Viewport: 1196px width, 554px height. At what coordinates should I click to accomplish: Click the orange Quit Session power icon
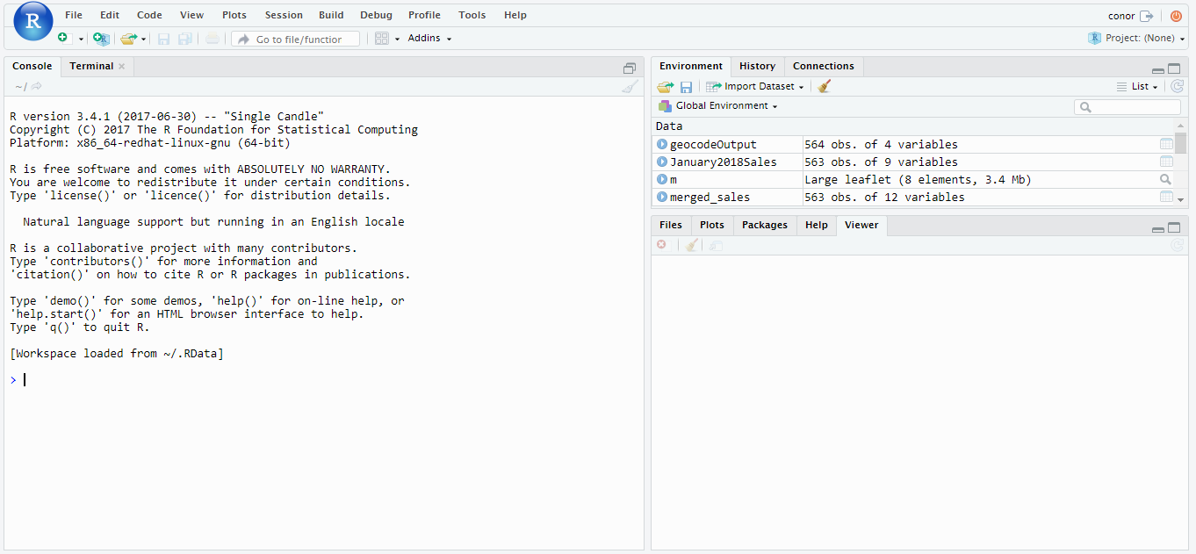(1177, 16)
